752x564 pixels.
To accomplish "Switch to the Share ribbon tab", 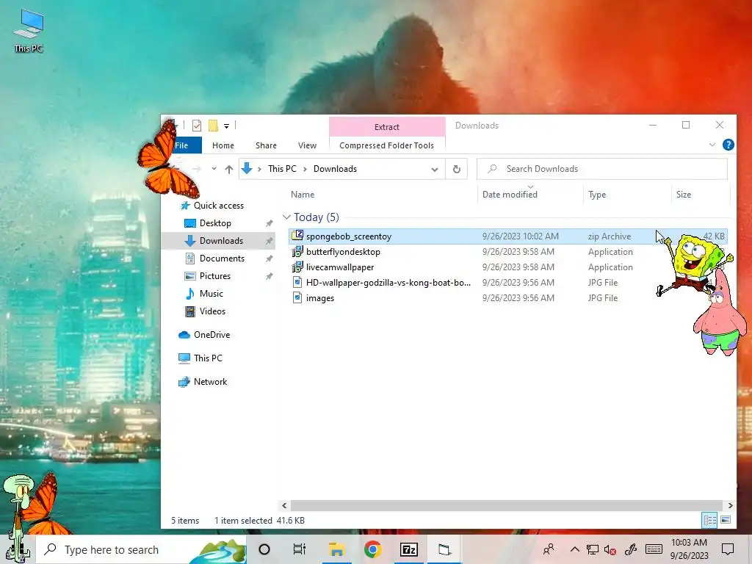I will (266, 145).
